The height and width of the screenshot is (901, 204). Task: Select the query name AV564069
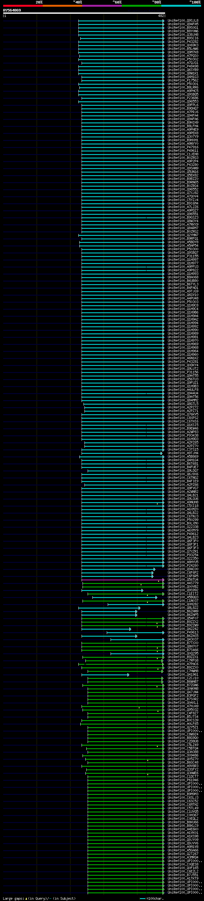[12, 10]
